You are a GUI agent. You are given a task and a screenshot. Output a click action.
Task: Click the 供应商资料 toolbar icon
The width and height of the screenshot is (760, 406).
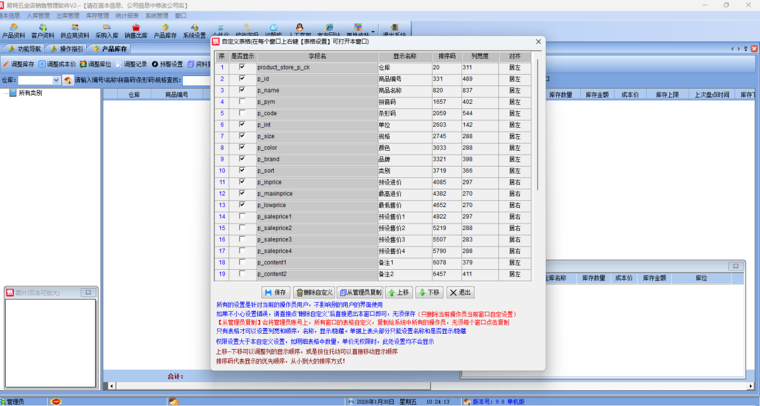(75, 31)
